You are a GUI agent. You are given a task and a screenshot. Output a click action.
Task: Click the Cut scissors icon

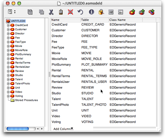(x=51, y=12)
